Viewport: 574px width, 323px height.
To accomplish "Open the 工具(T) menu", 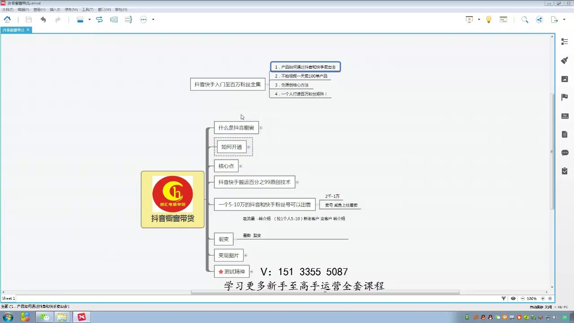I will tap(87, 9).
